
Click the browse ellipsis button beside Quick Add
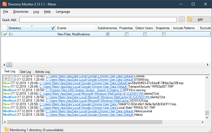pyautogui.click(x=182, y=20)
